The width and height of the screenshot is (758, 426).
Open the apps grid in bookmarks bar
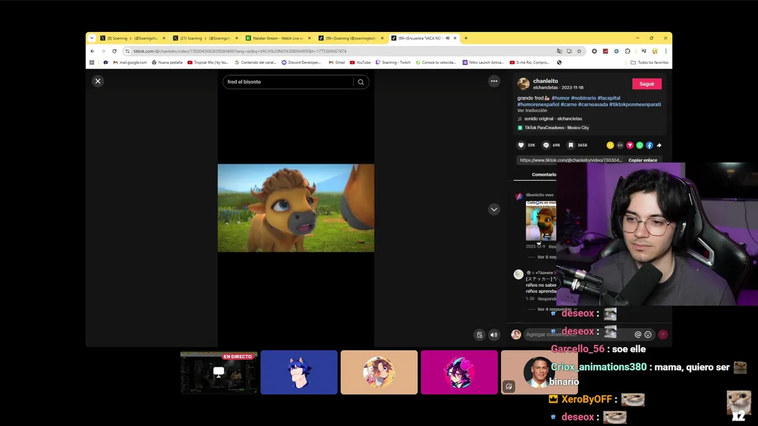tap(92, 62)
